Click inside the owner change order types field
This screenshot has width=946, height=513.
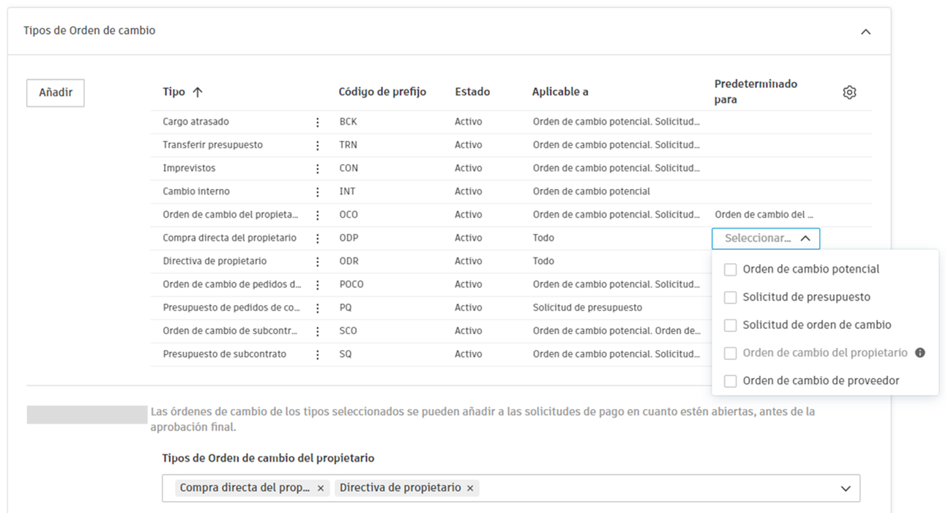point(622,487)
